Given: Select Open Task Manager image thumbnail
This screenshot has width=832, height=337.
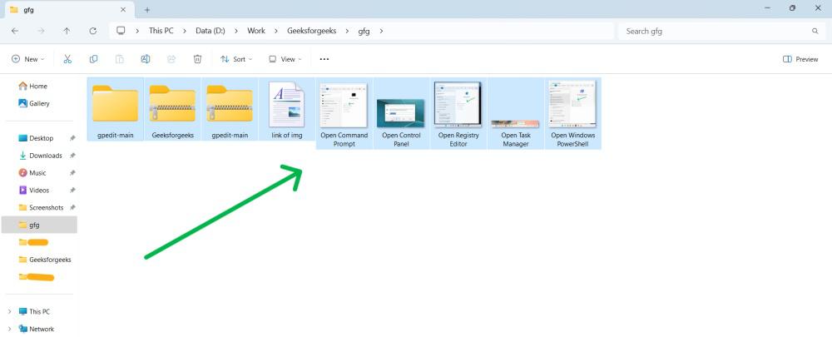Looking at the screenshot, I should click(x=515, y=124).
